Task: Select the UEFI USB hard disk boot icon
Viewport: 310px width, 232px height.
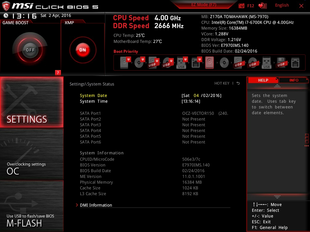Action: 153,63
